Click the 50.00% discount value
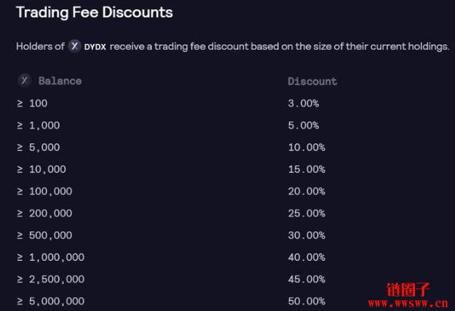The width and height of the screenshot is (455, 311). [307, 301]
